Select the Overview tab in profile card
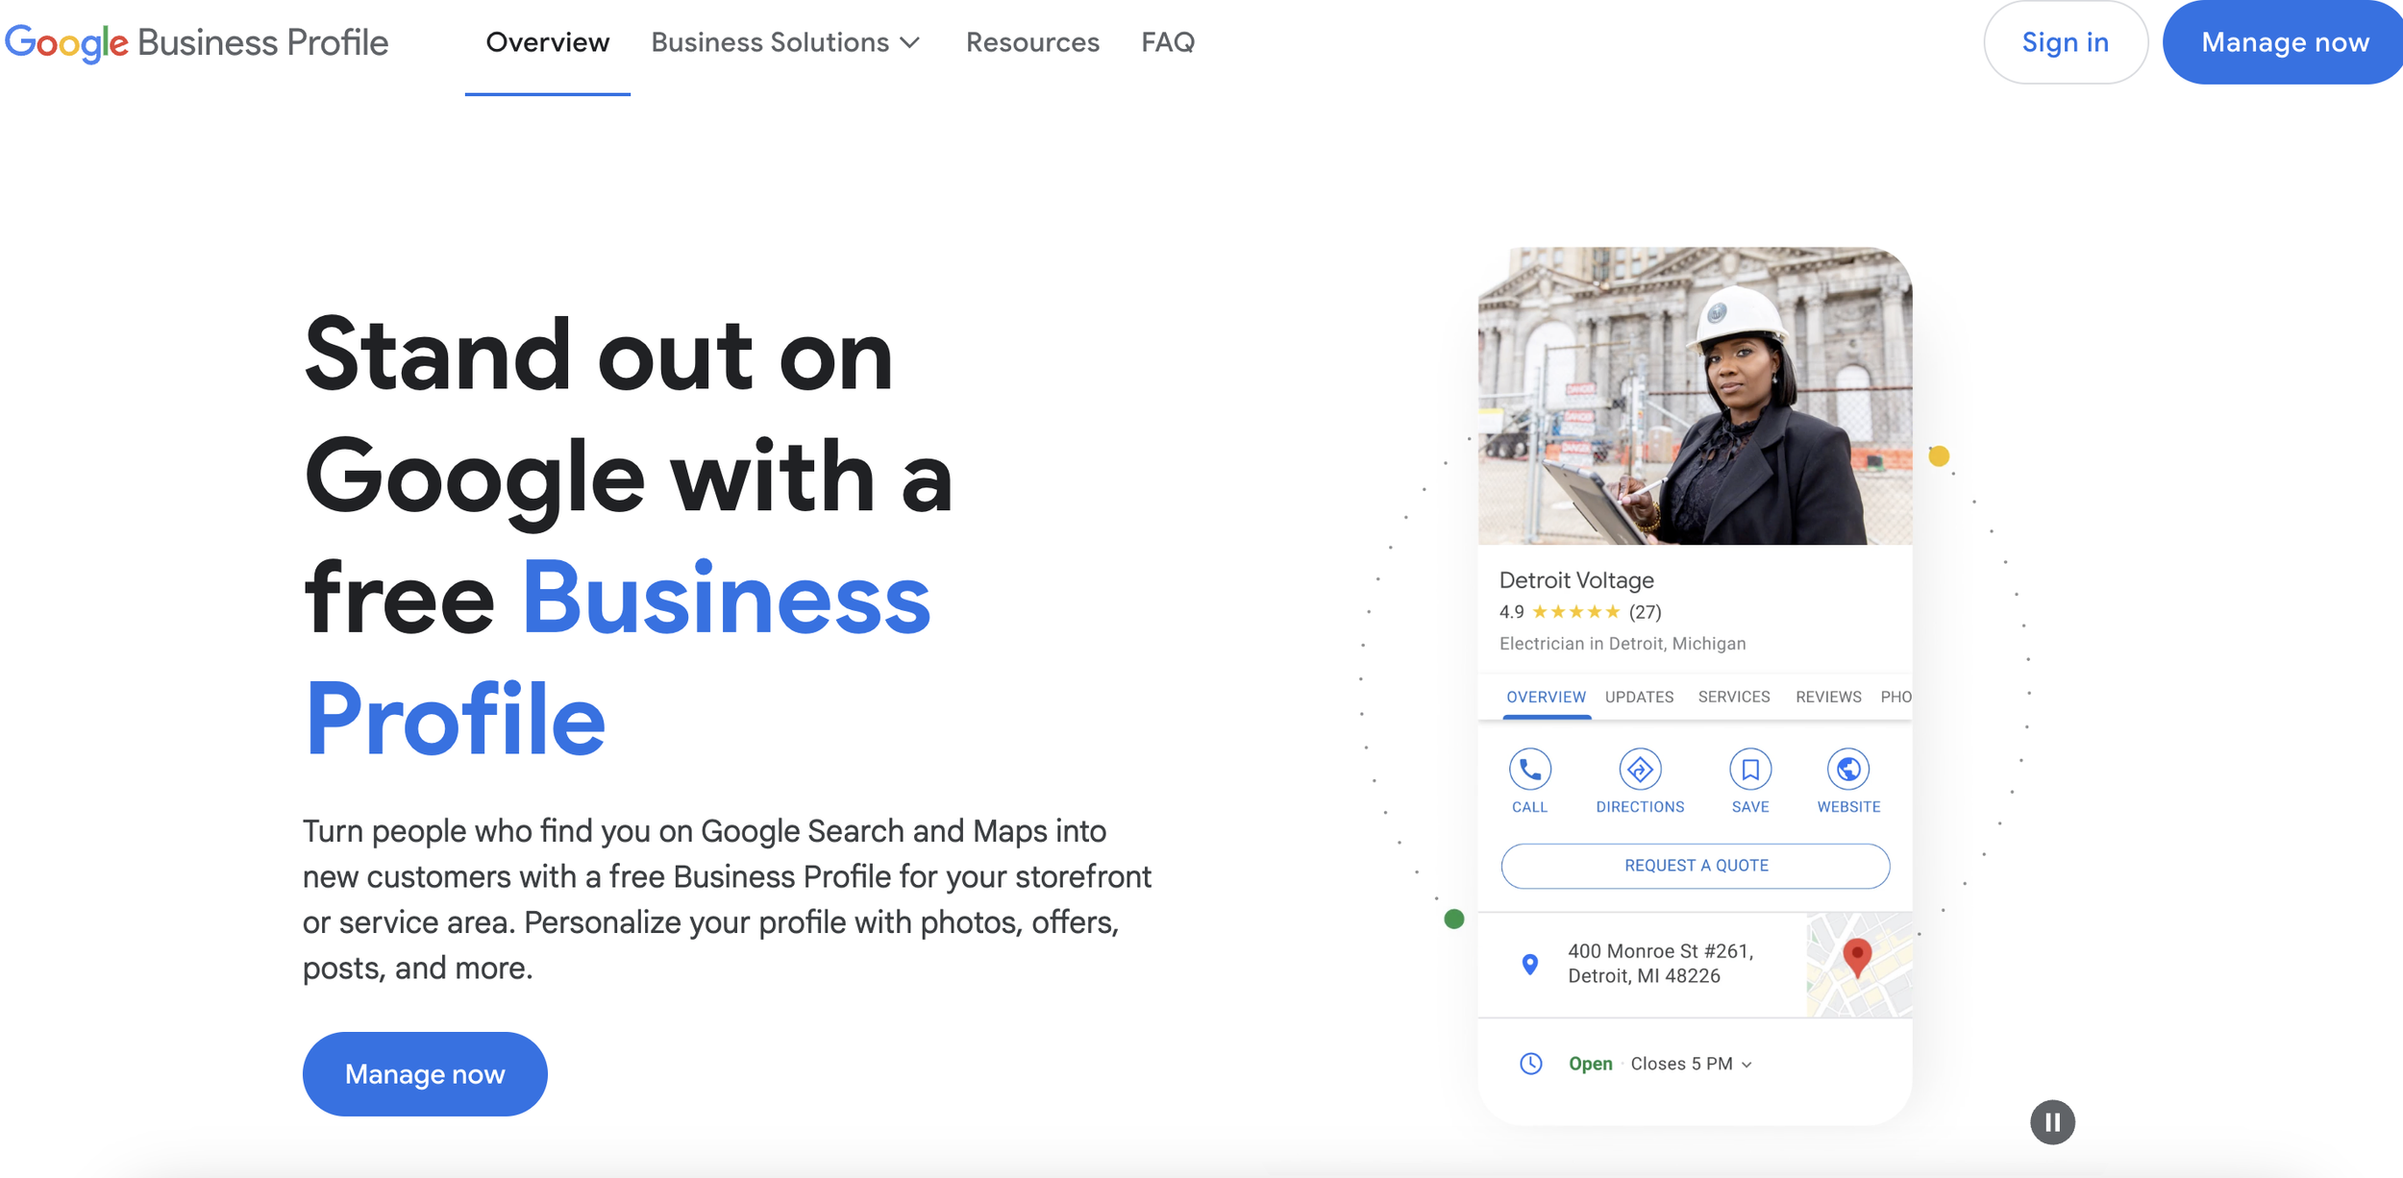This screenshot has width=2403, height=1178. [1546, 697]
